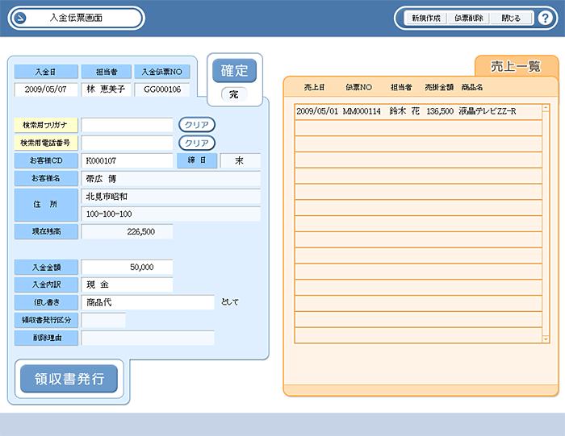Image resolution: width=565 pixels, height=436 pixels.
Task: Click the 入金日 field showing 2009/05/07
Action: (x=46, y=89)
